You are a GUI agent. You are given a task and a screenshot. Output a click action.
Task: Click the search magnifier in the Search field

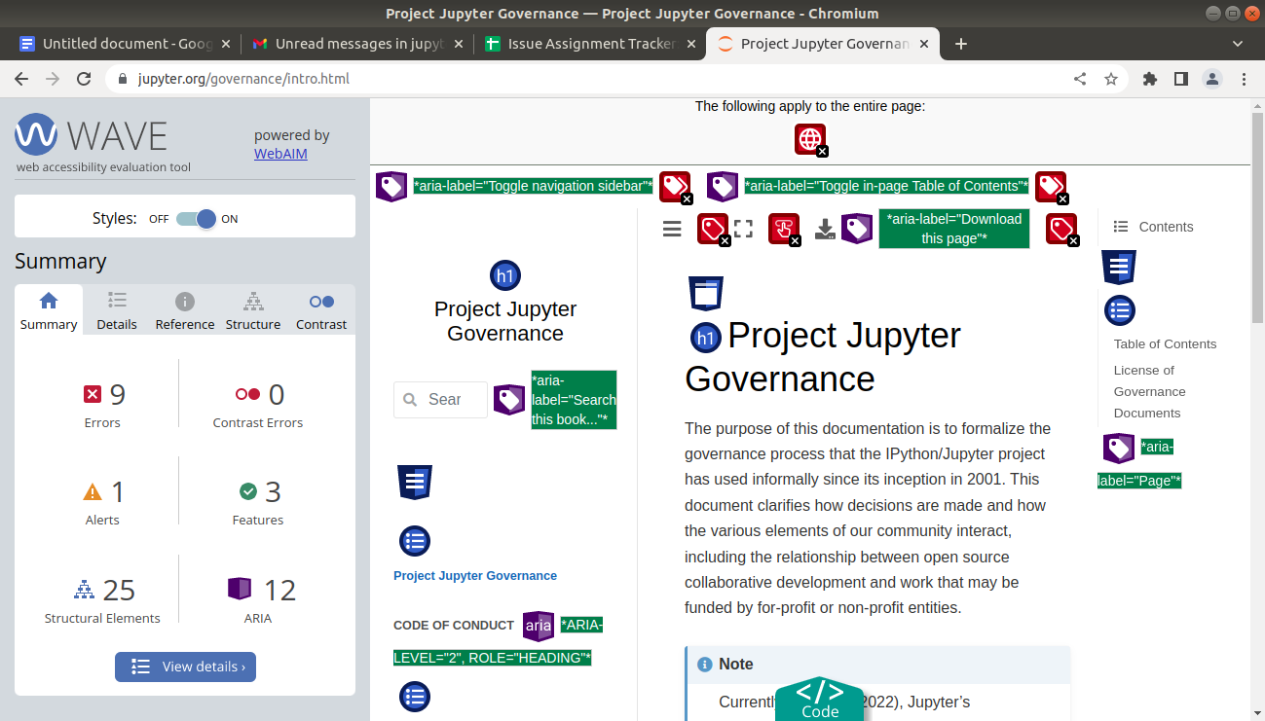408,399
